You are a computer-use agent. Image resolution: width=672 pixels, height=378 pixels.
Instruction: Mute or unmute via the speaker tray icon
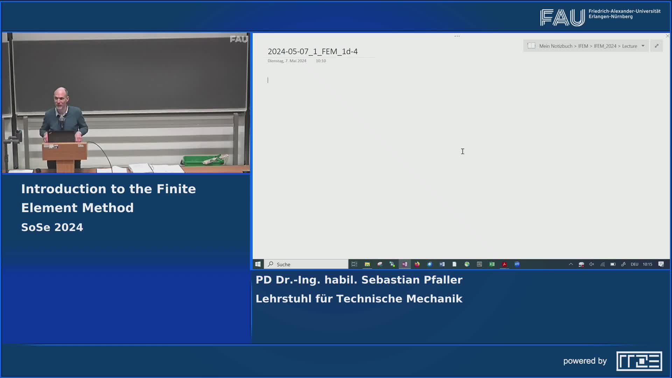click(x=592, y=264)
